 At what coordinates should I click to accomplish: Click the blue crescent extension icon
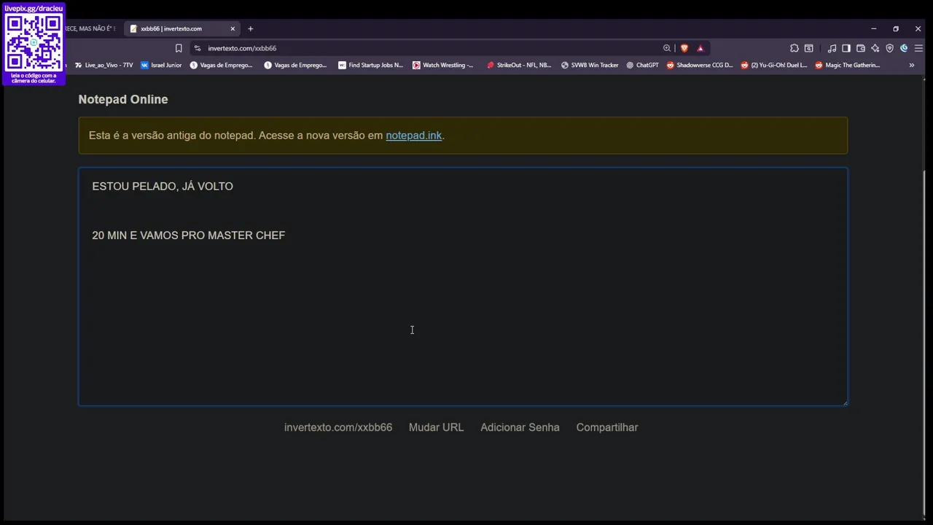(904, 48)
